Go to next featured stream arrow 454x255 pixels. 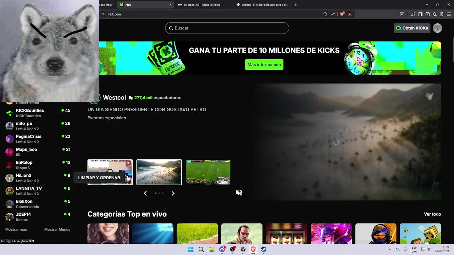coord(173,193)
